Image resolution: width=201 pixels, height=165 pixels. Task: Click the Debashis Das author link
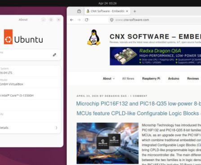click(116, 96)
